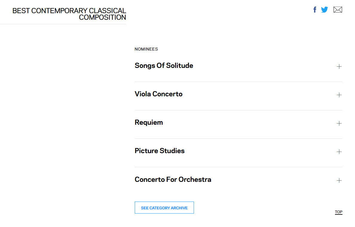The height and width of the screenshot is (227, 355).
Task: Click the Best Contemporary Classical Composition heading
Action: 69,14
